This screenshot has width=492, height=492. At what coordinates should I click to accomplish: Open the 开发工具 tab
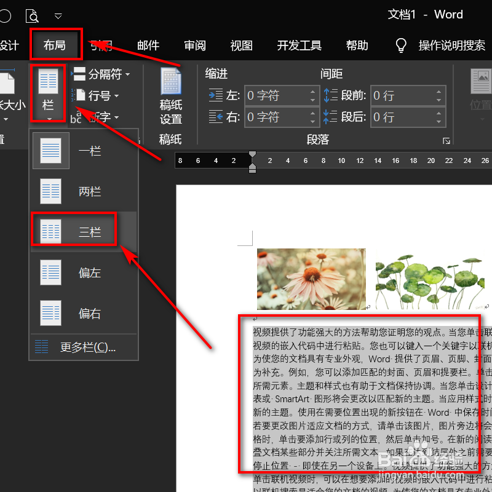coord(299,46)
